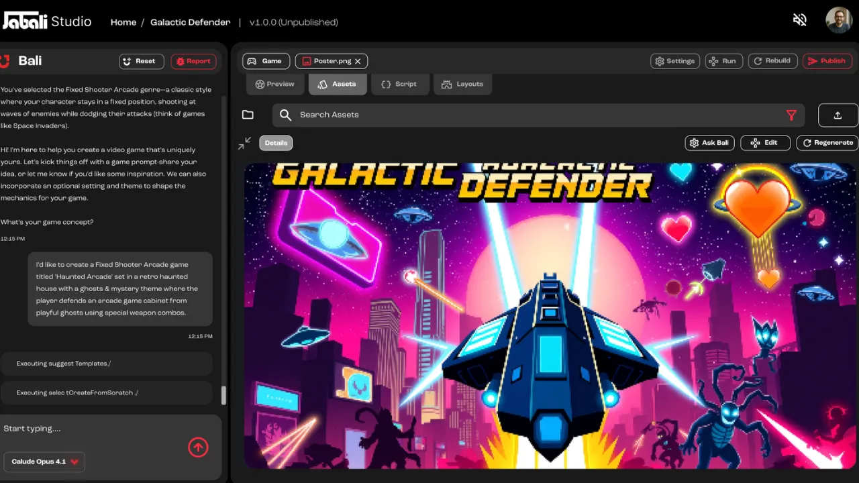Click the Regenerate button
Image resolution: width=859 pixels, height=483 pixels.
coord(827,143)
